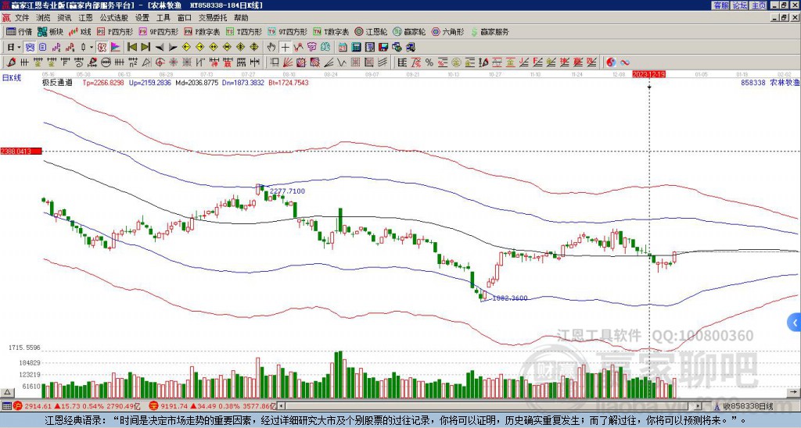Screen dimensions: 801x428
Task: Open the 资讯 menu
Action: 64,18
